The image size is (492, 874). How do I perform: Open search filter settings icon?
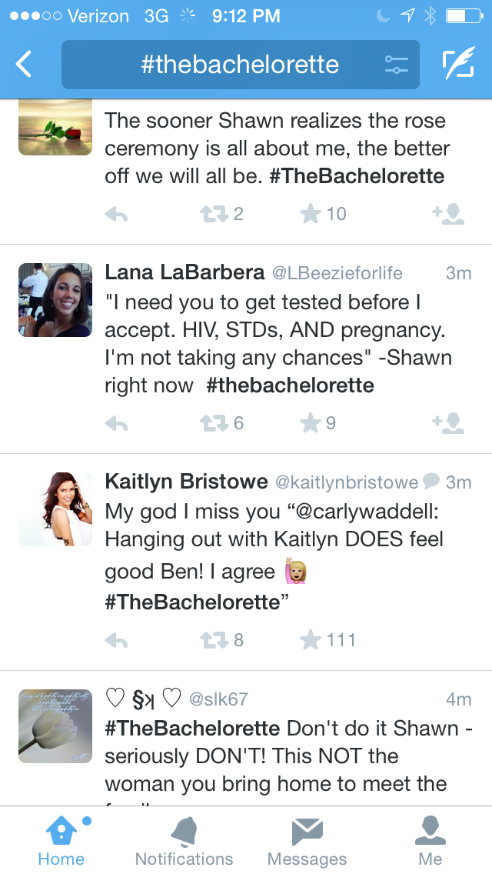coord(396,65)
